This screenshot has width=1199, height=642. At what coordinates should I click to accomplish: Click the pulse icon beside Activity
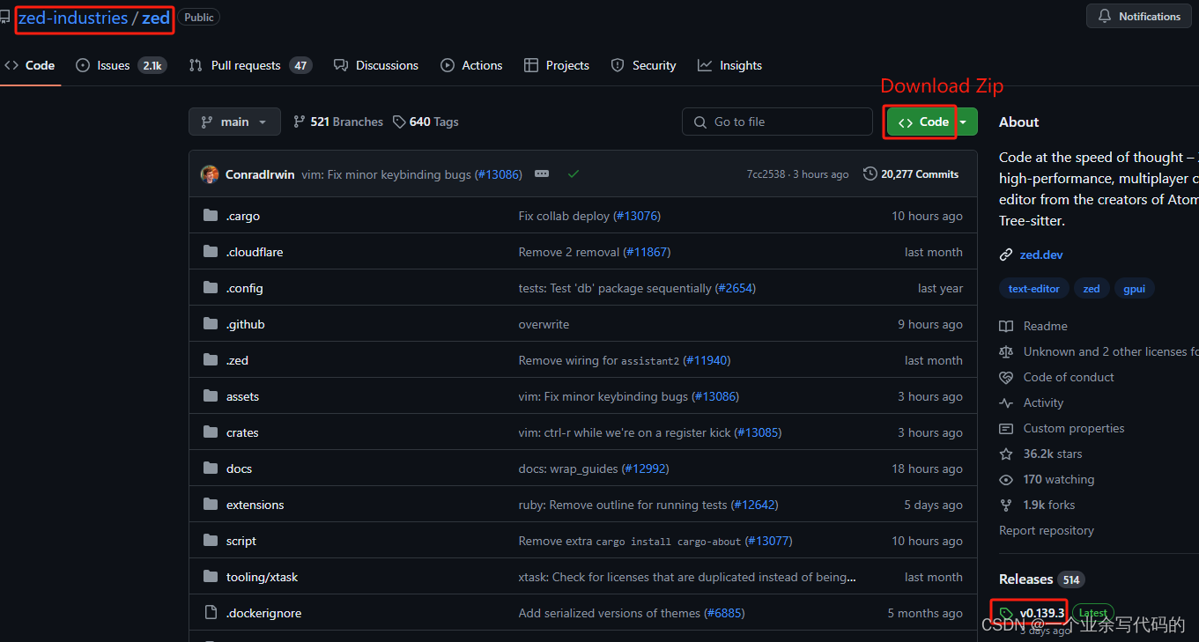[1006, 402]
